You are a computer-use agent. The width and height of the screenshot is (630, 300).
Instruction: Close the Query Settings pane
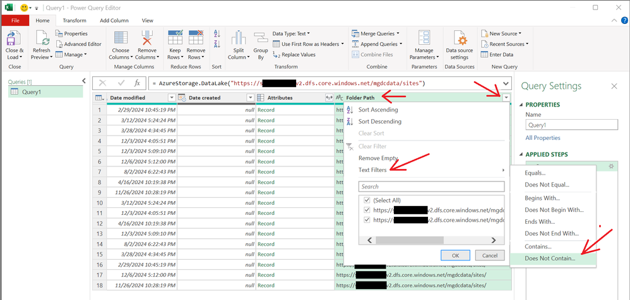[614, 86]
